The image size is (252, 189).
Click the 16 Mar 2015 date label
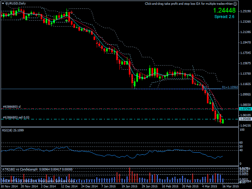pos(230,186)
